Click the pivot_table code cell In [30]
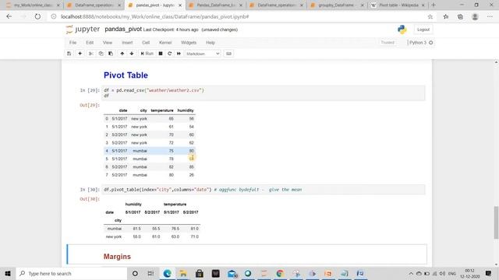Viewport: 499px width, 280px height. (264, 190)
